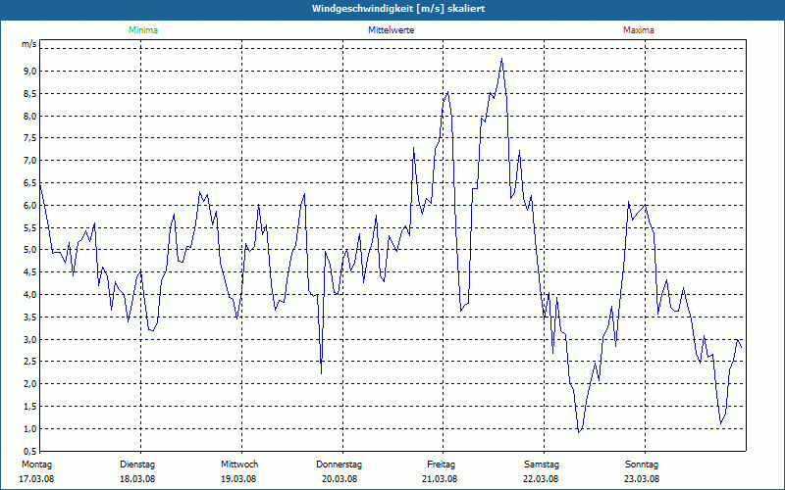Image resolution: width=785 pixels, height=490 pixels.
Task: Click the 8,0 y-axis value
Action: pyautogui.click(x=30, y=116)
